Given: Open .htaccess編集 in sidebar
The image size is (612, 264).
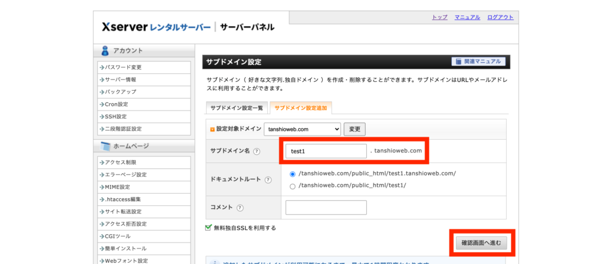Looking at the screenshot, I should coord(144,199).
